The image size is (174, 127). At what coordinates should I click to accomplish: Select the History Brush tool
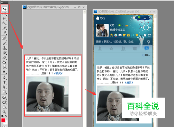tap(5, 53)
